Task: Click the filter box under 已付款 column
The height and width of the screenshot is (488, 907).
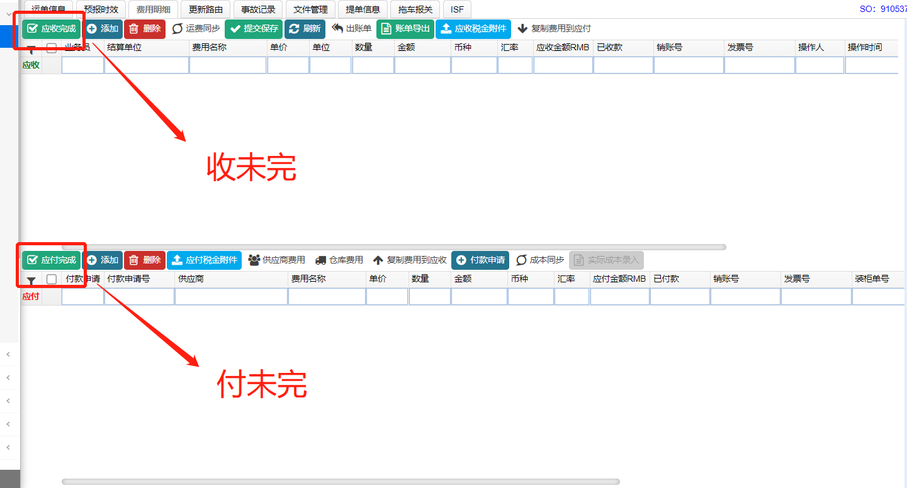Action: pos(680,297)
